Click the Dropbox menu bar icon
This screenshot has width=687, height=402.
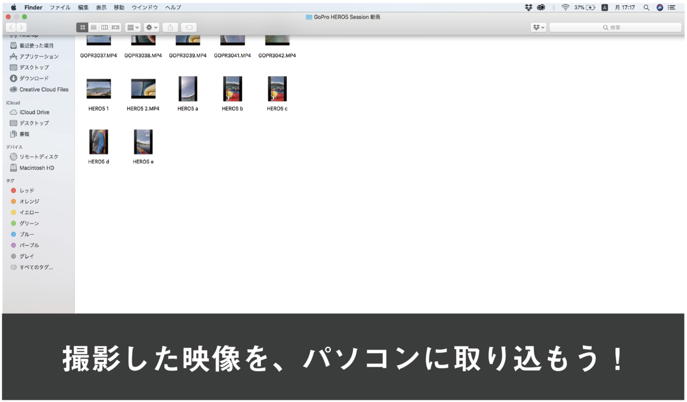pos(528,7)
